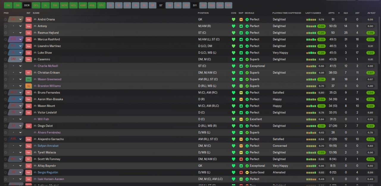Open Marcus Rashford's STC position dropdown

click(x=16, y=39)
